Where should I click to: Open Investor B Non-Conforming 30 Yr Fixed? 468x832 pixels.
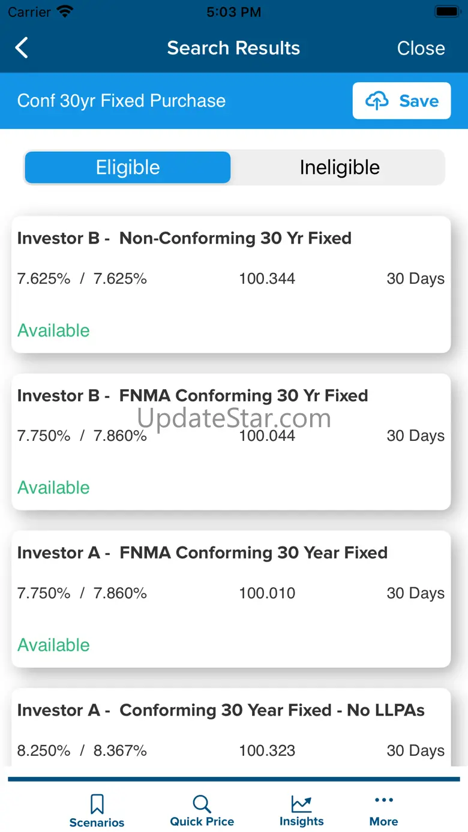(x=231, y=284)
